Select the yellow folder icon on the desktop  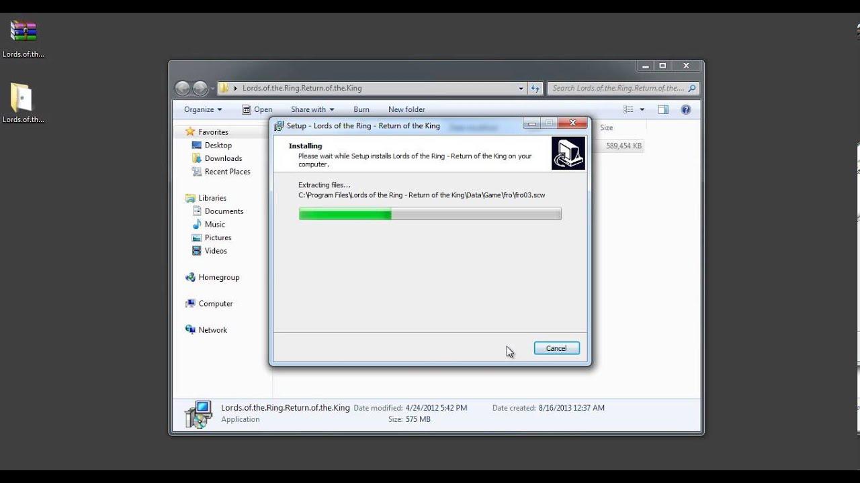pos(21,98)
